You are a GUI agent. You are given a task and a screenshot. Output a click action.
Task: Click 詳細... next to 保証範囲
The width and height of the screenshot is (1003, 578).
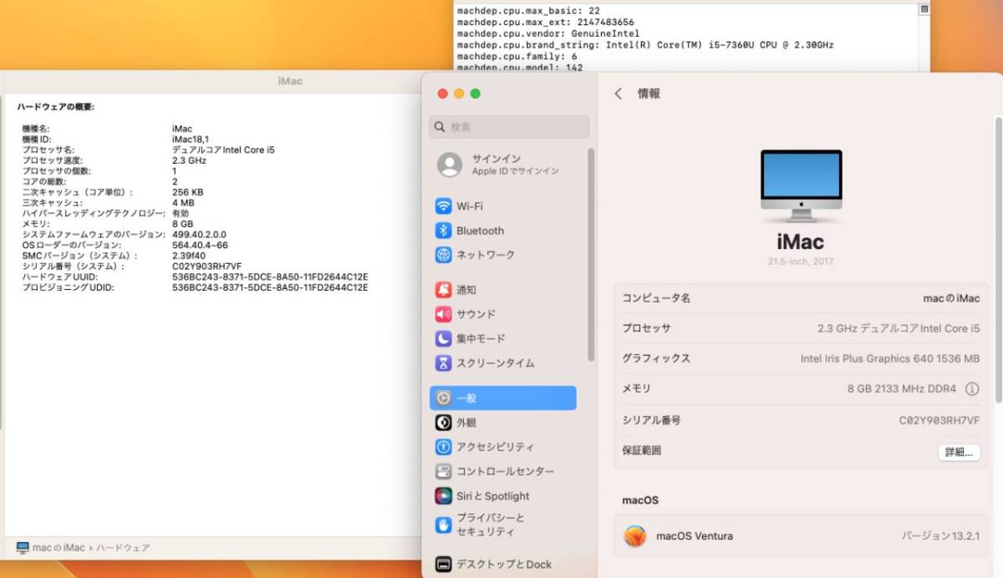pyautogui.click(x=958, y=452)
